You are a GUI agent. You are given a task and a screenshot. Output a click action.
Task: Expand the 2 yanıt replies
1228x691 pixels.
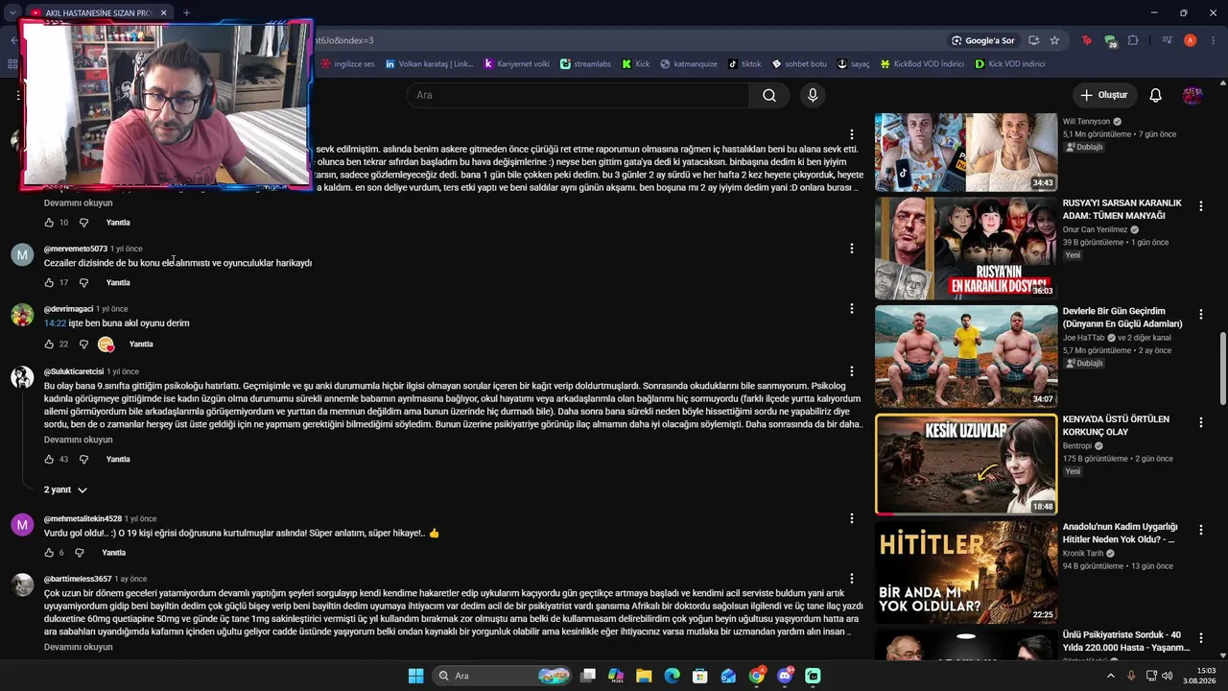pos(65,490)
